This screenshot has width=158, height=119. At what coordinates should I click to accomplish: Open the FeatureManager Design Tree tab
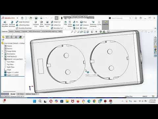3,37
